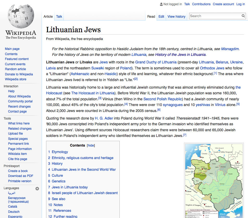Toggle to the Read view

151,16
